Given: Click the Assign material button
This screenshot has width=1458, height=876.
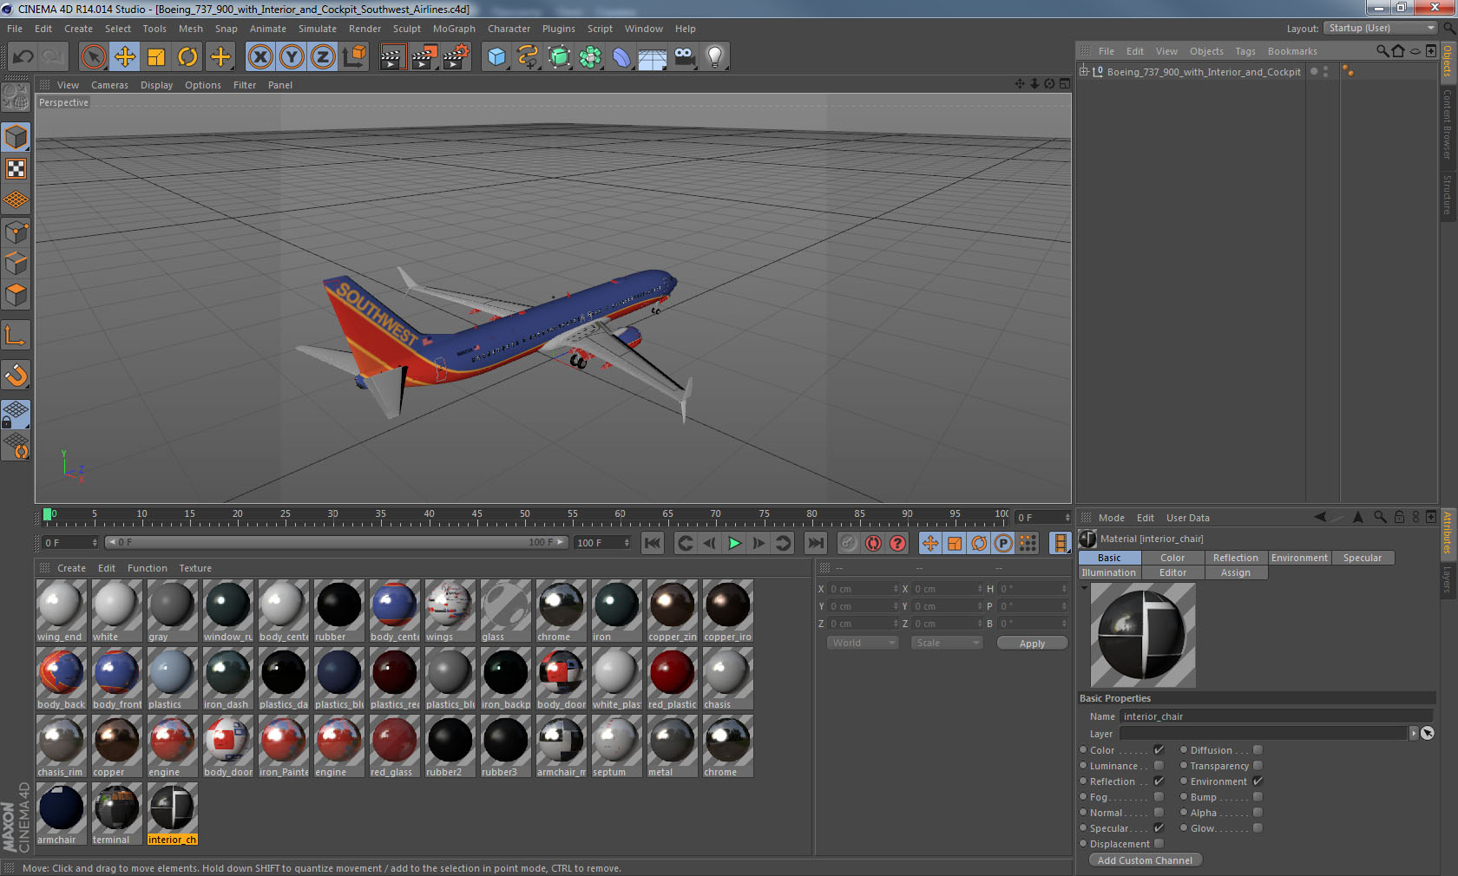Looking at the screenshot, I should point(1235,572).
